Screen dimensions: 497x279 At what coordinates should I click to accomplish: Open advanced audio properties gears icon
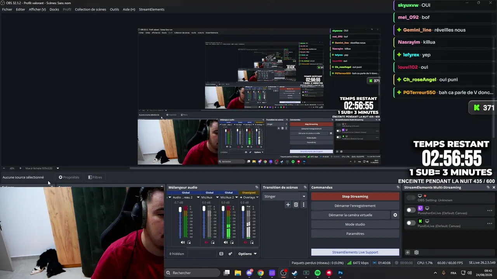230,254
